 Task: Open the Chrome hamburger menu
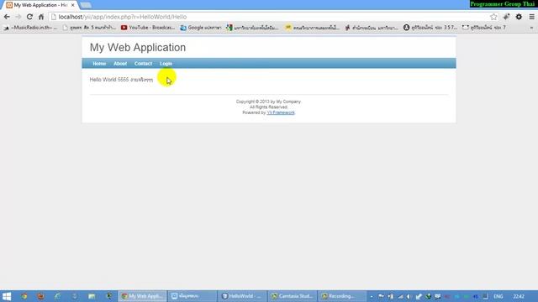click(x=531, y=17)
